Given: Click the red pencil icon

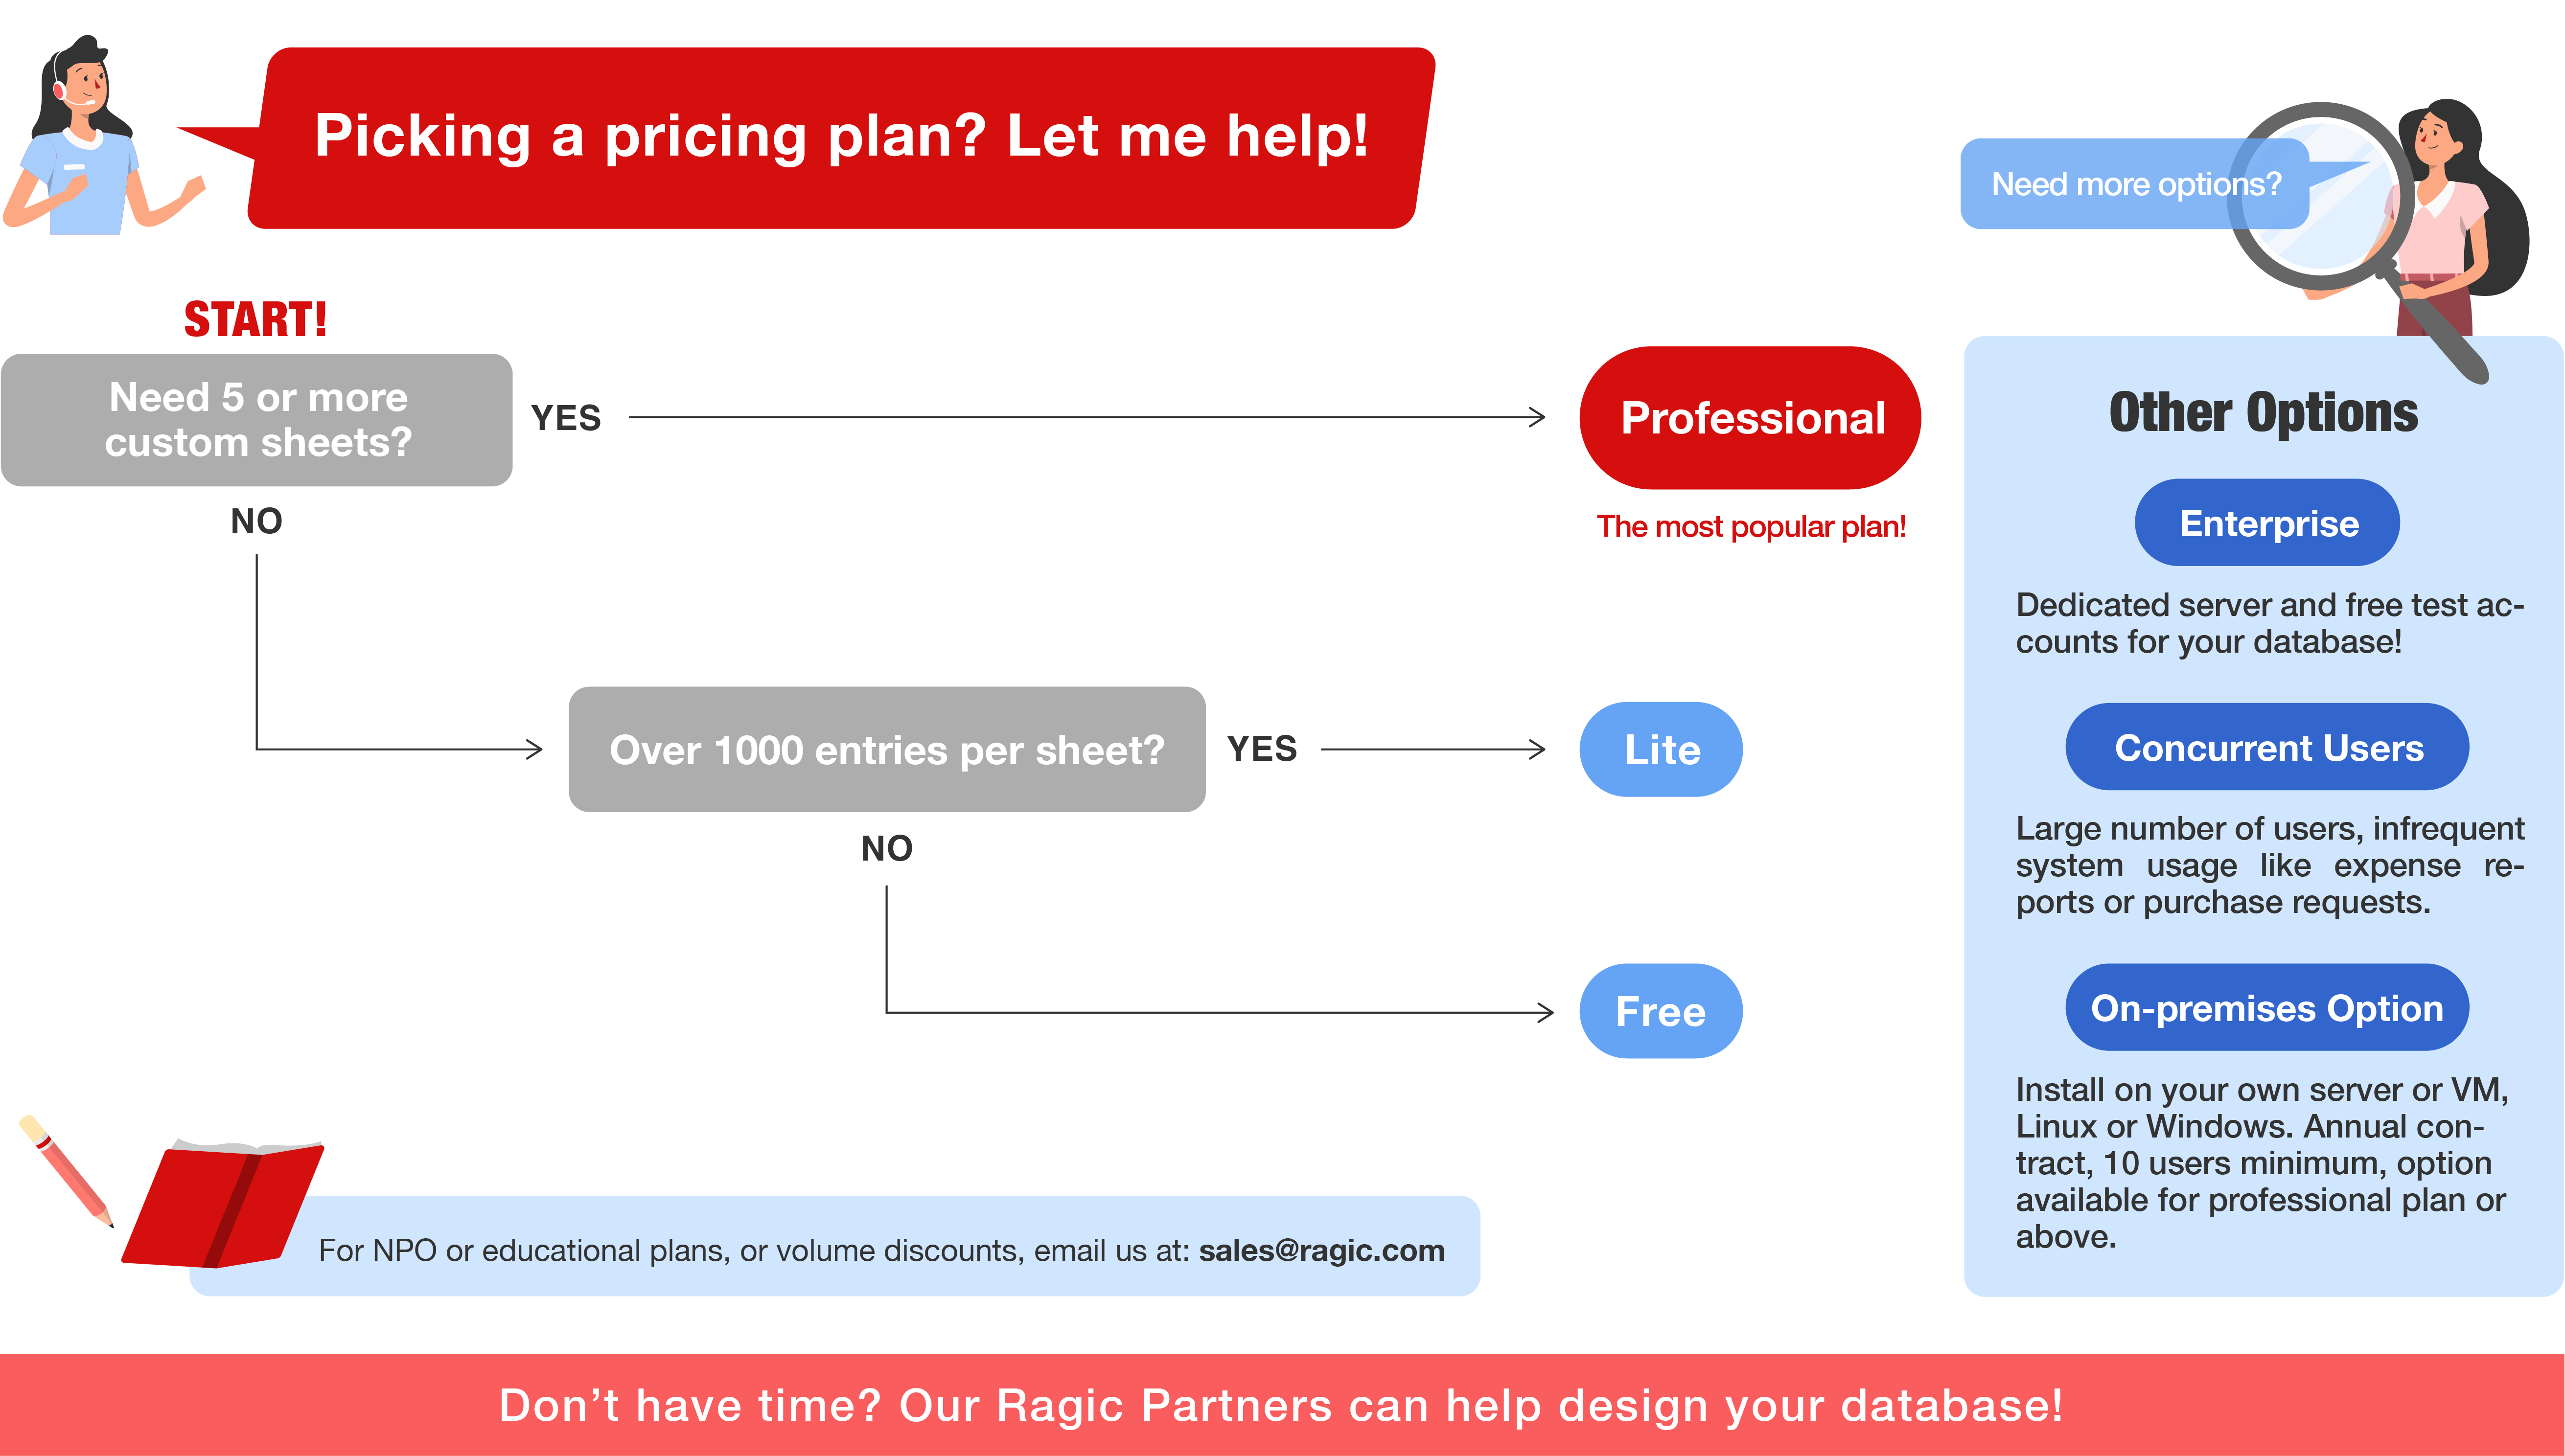Looking at the screenshot, I should 66,1171.
